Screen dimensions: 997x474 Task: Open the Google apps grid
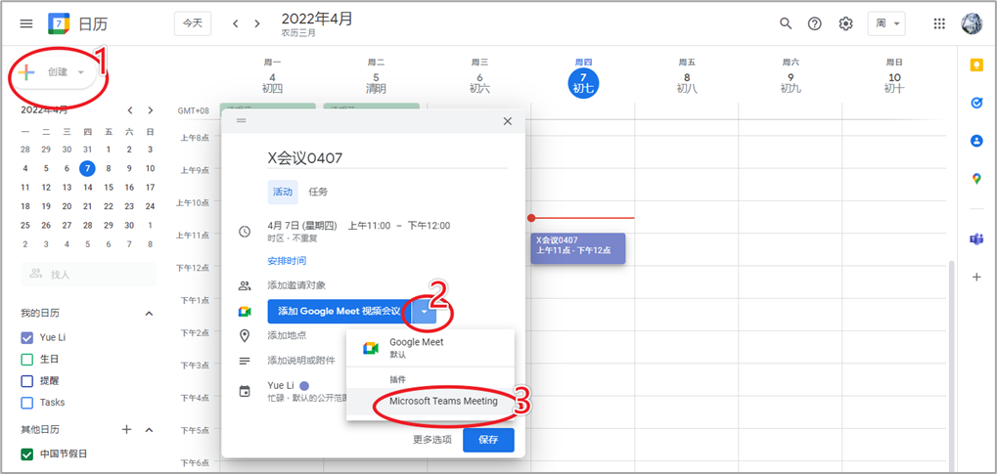pos(939,23)
